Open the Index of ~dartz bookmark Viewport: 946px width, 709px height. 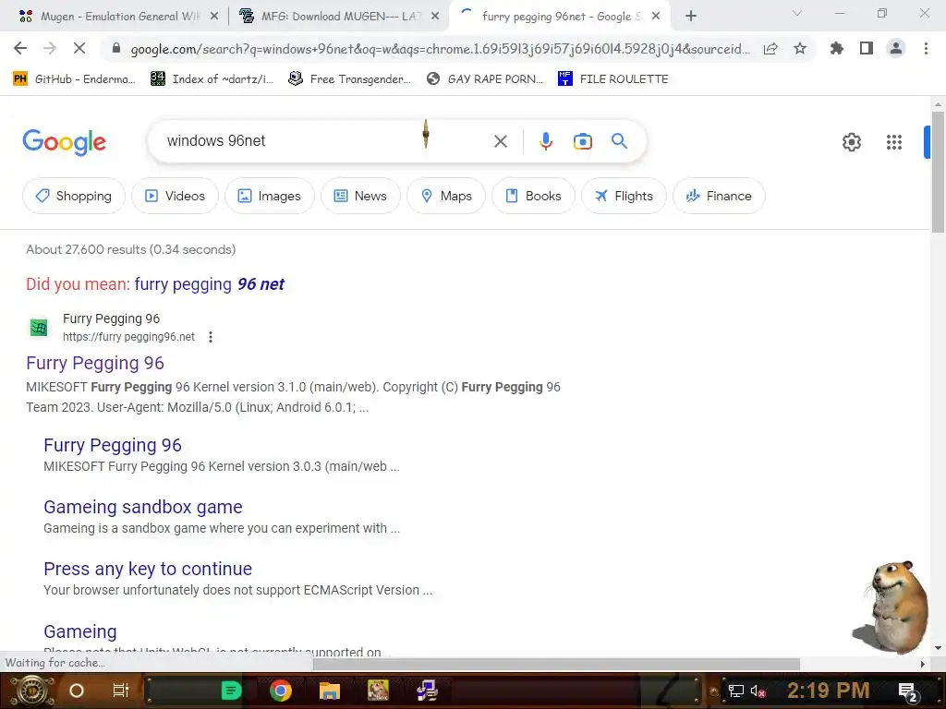(x=212, y=79)
